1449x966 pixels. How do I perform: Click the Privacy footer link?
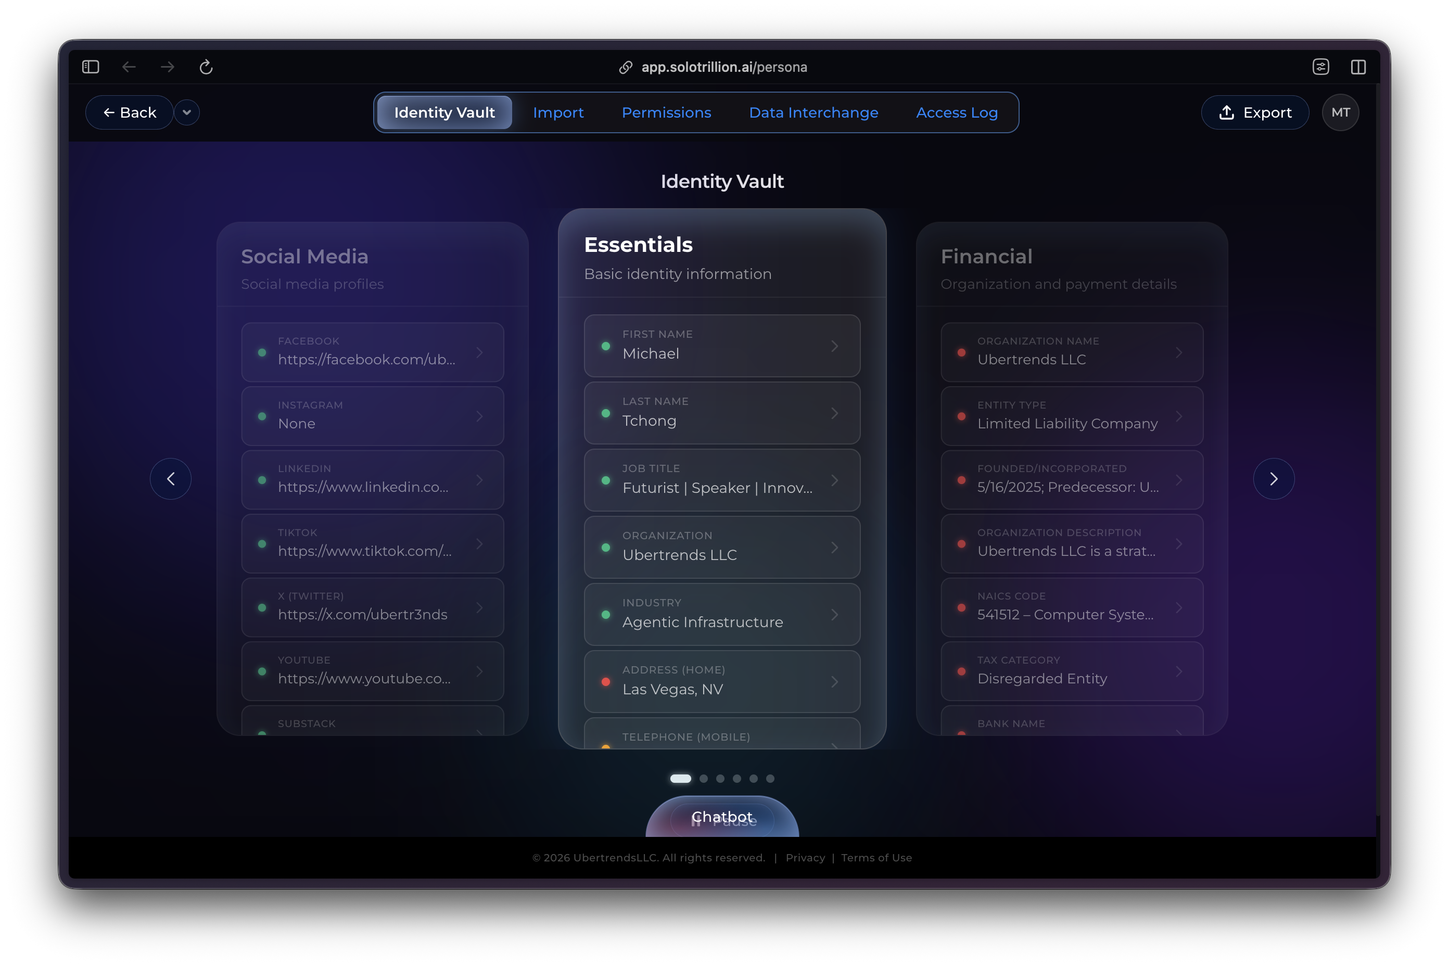[x=805, y=858]
